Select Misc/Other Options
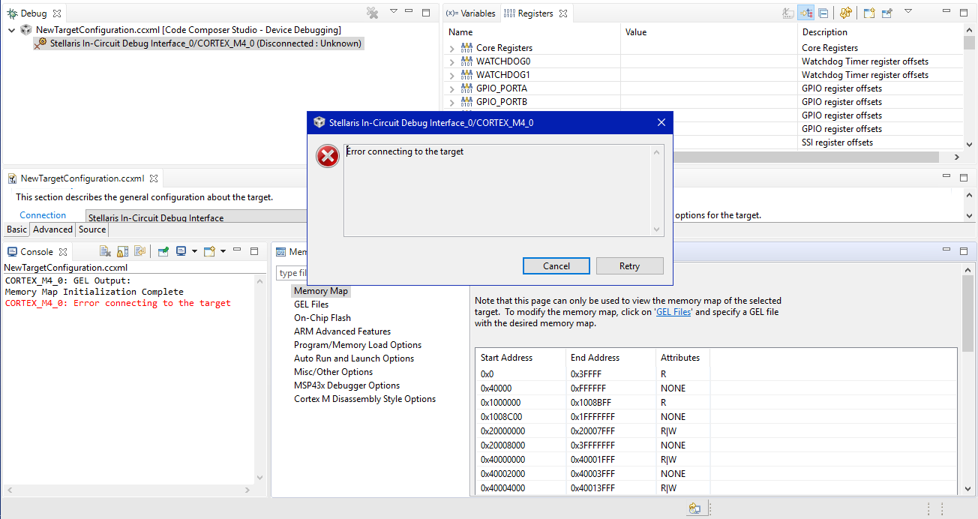 click(333, 372)
